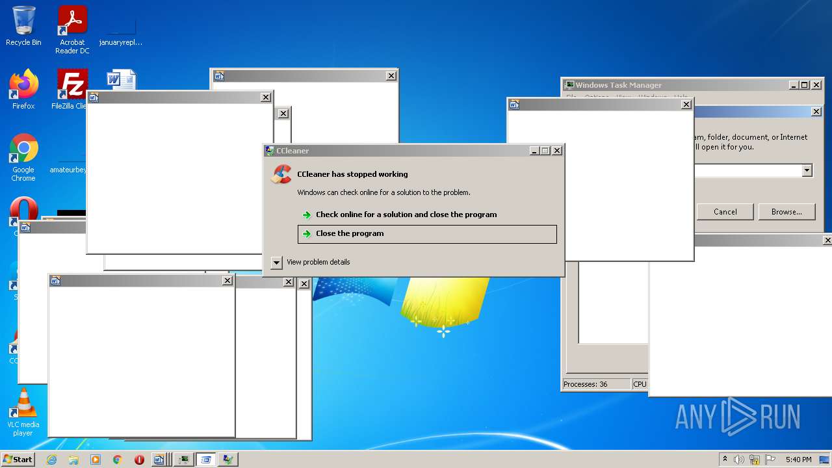
Task: Open Windows Explorer folder icon on taskbar
Action: [73, 460]
